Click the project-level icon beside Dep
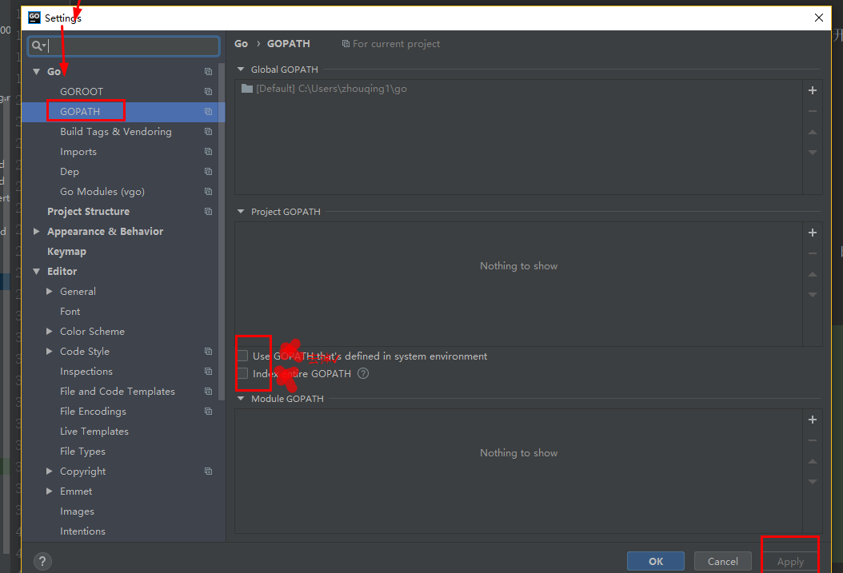 point(208,171)
